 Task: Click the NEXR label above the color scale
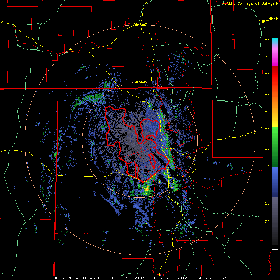(x=273, y=19)
